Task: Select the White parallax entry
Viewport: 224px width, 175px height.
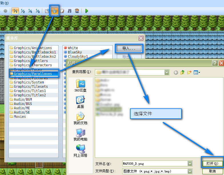Action: pos(87,48)
